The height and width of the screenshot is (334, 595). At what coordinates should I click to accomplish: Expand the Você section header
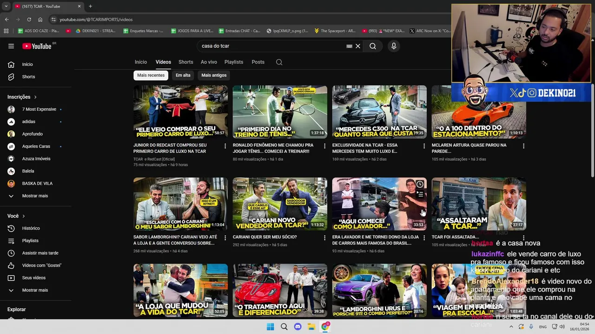[x=16, y=216]
